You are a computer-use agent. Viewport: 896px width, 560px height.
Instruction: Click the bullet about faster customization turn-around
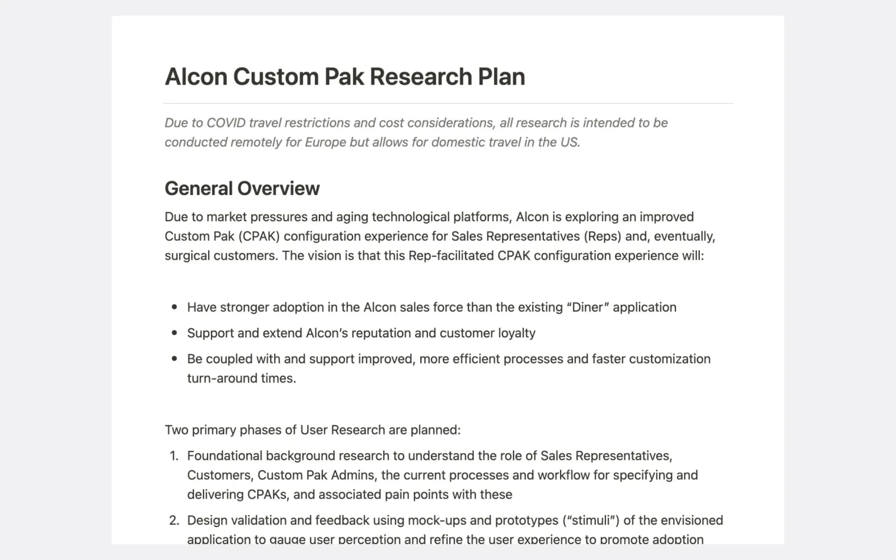coord(449,368)
